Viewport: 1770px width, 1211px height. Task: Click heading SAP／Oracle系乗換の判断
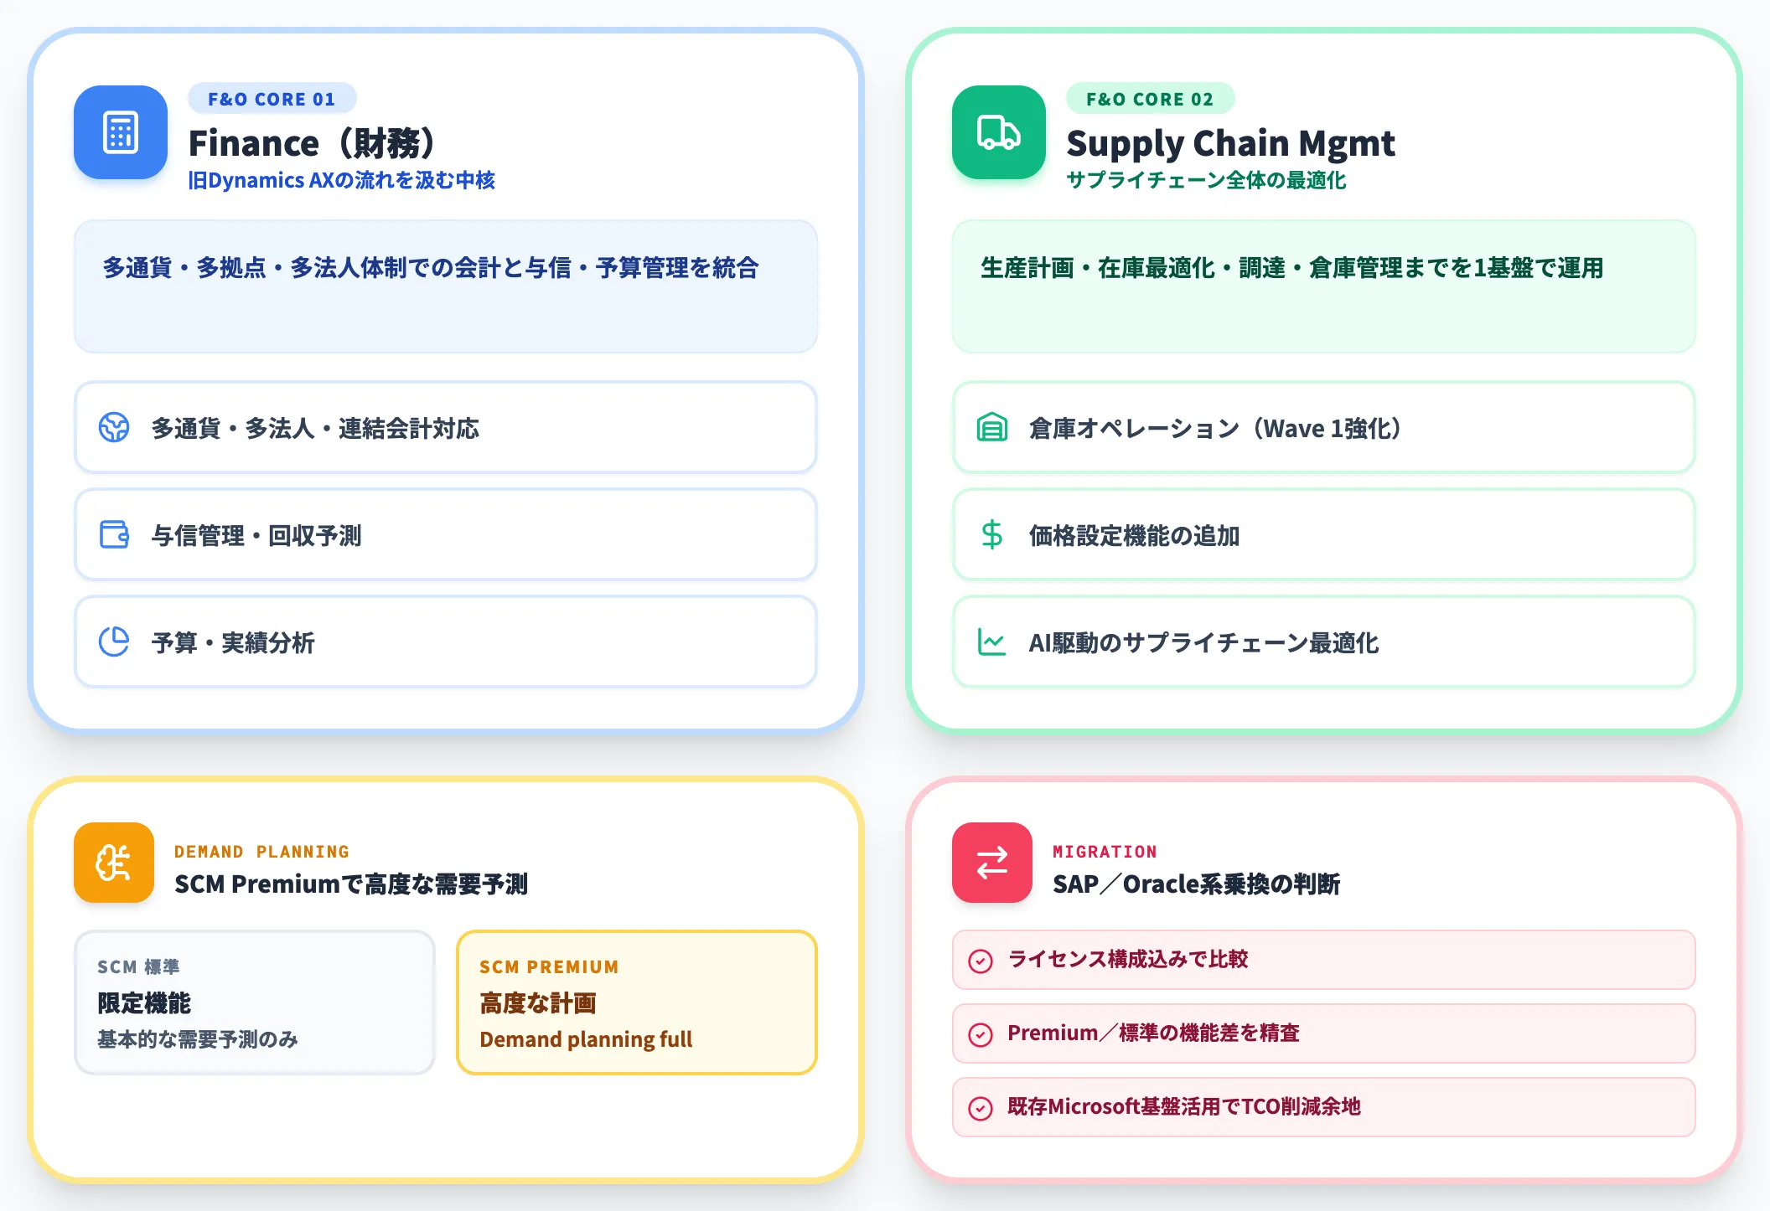(1197, 884)
